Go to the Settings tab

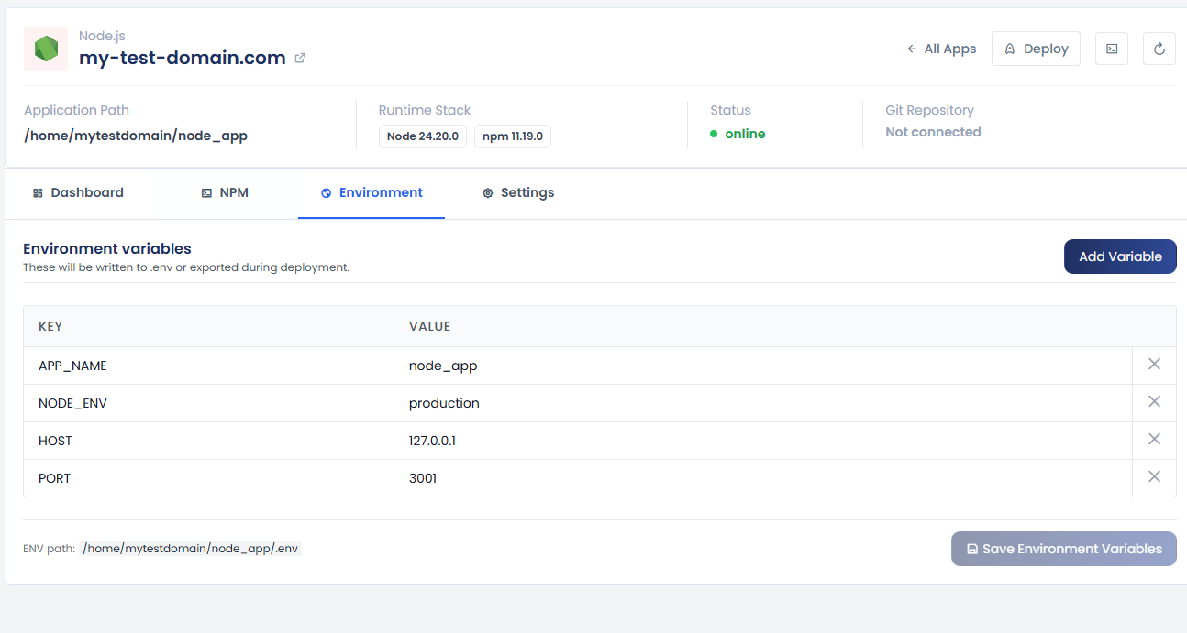tap(518, 192)
